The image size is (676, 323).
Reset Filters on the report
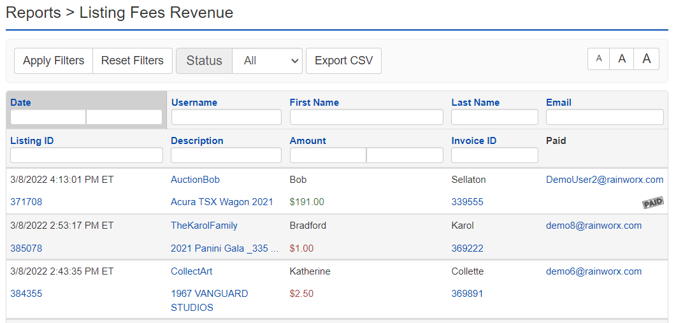tap(133, 61)
